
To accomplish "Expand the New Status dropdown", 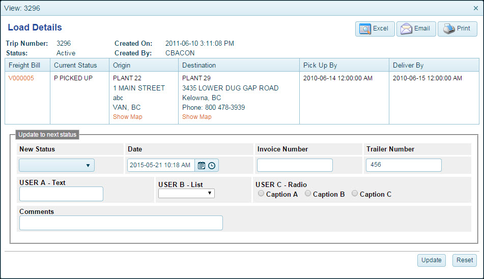I will point(57,165).
